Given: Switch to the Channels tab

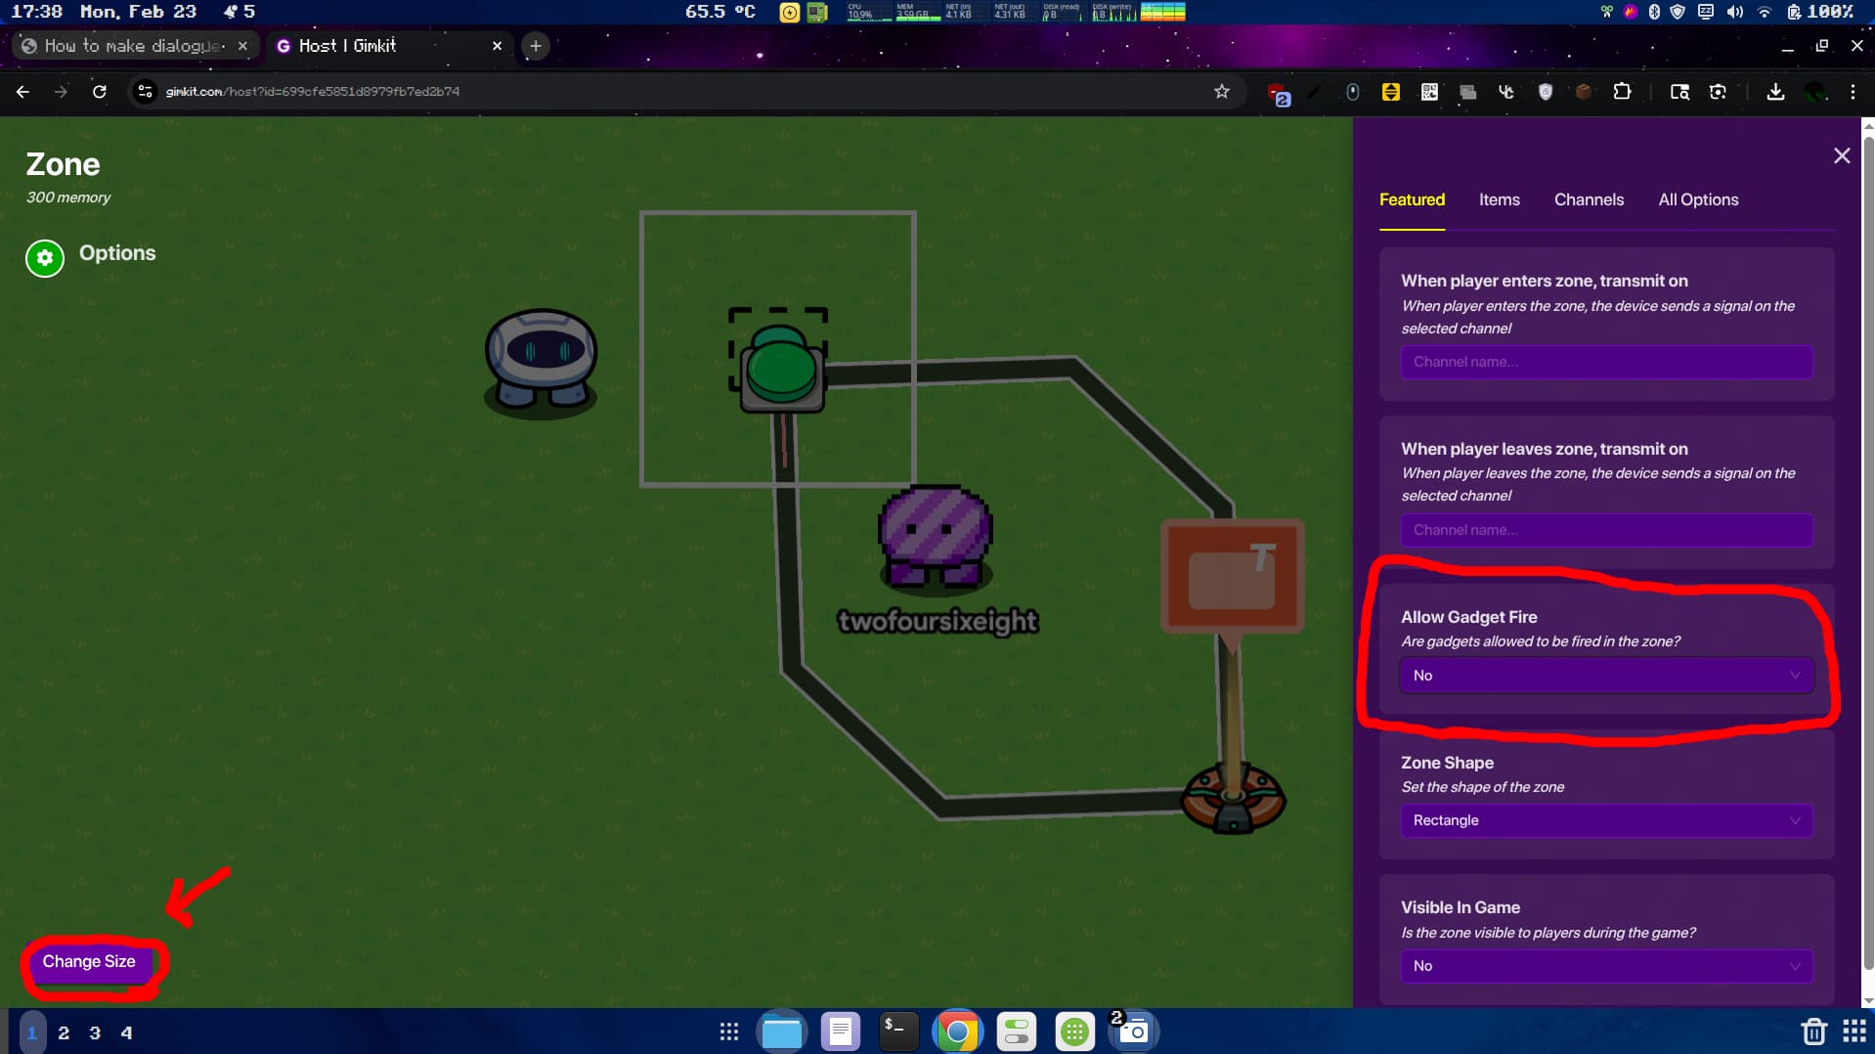Looking at the screenshot, I should point(1589,199).
